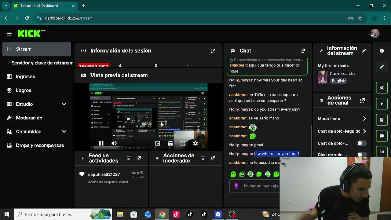Click the 'My first stream.' title text

333,66
